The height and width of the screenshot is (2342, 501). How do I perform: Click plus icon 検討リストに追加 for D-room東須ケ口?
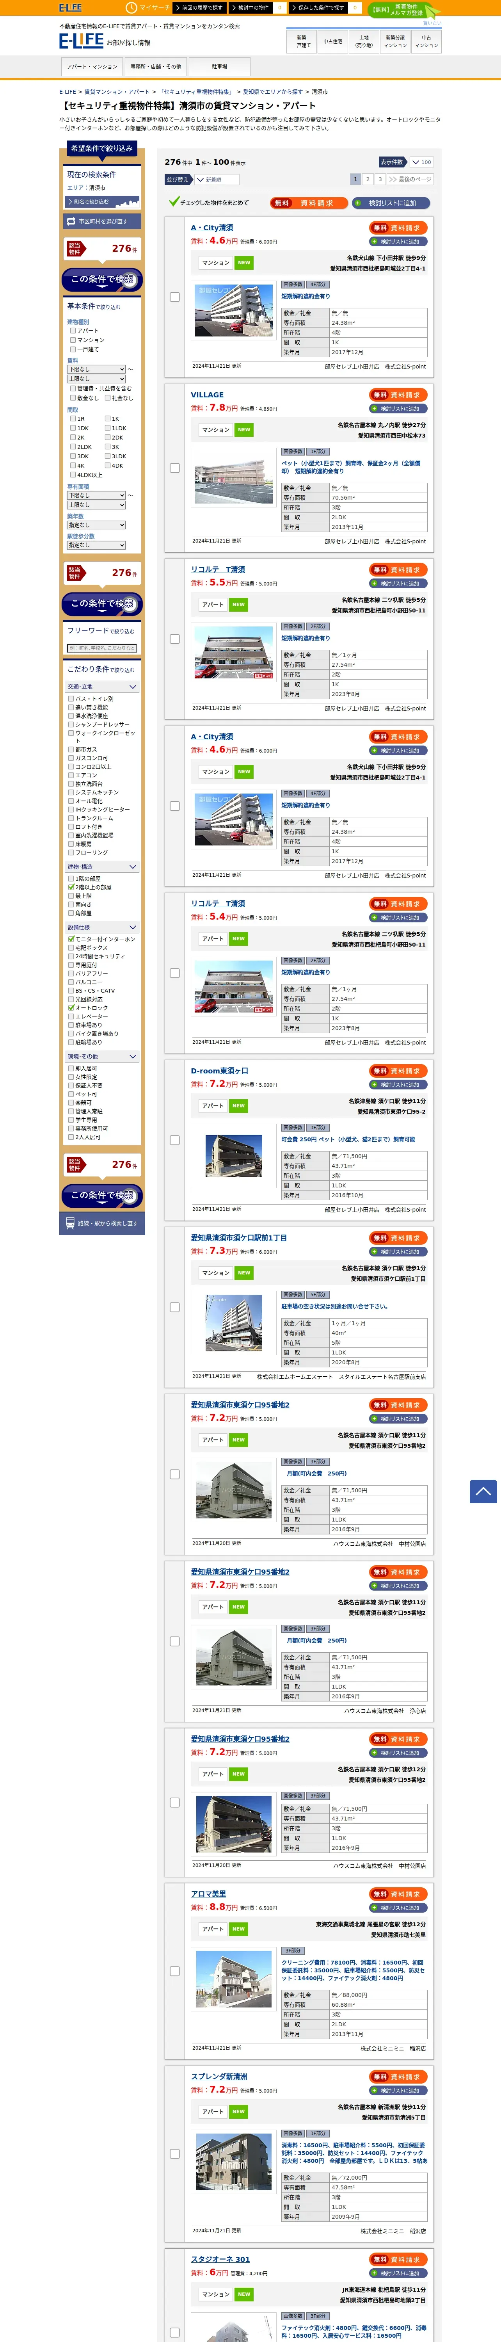pos(374,1085)
